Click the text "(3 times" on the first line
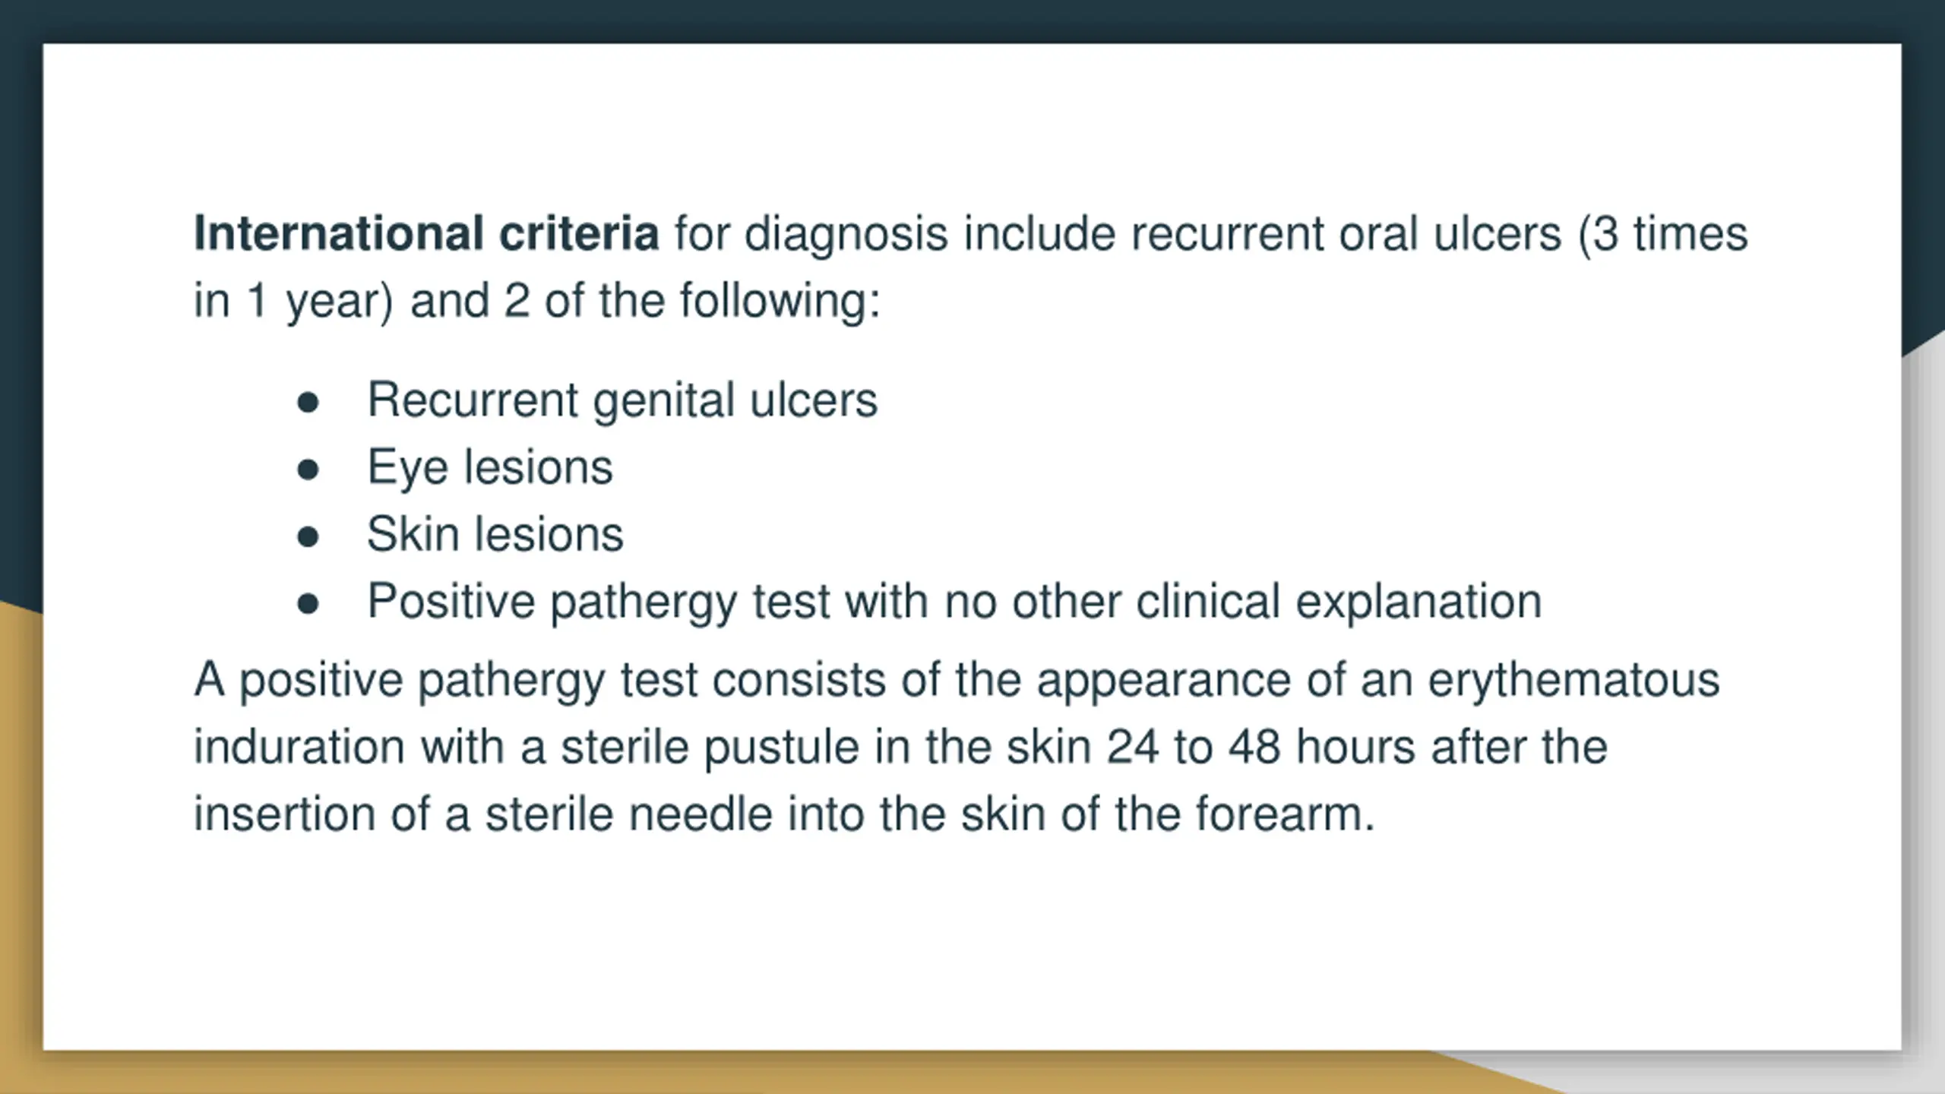Viewport: 1945px width, 1094px height. point(1663,233)
